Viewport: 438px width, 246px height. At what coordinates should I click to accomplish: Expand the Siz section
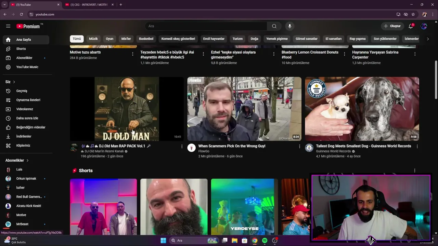click(x=10, y=82)
